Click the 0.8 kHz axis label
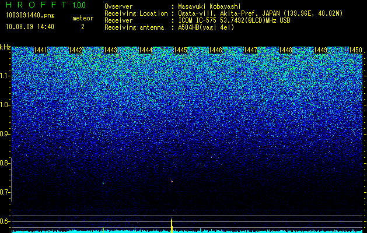This screenshot has height=233, width=367. tap(4, 163)
